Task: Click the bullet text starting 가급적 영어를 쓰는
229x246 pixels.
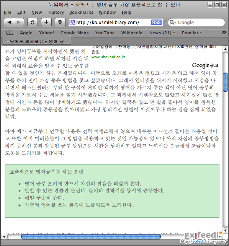Action: (x=79, y=205)
